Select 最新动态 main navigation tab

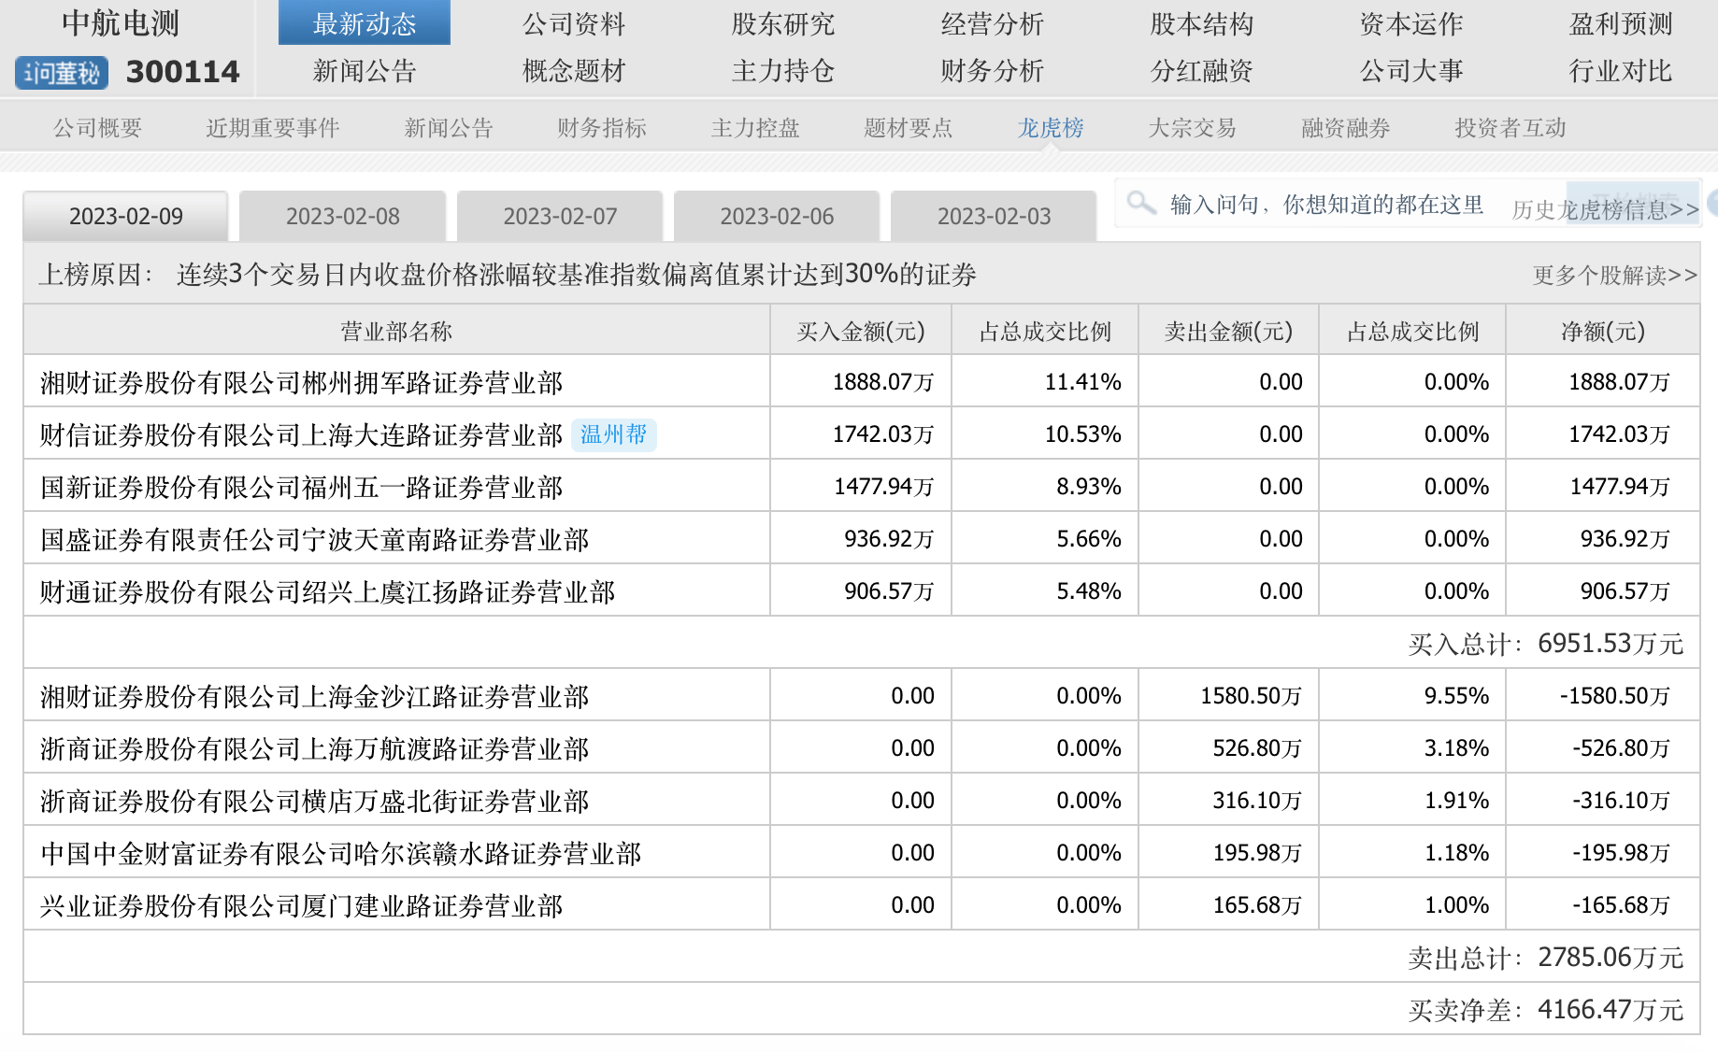click(365, 23)
